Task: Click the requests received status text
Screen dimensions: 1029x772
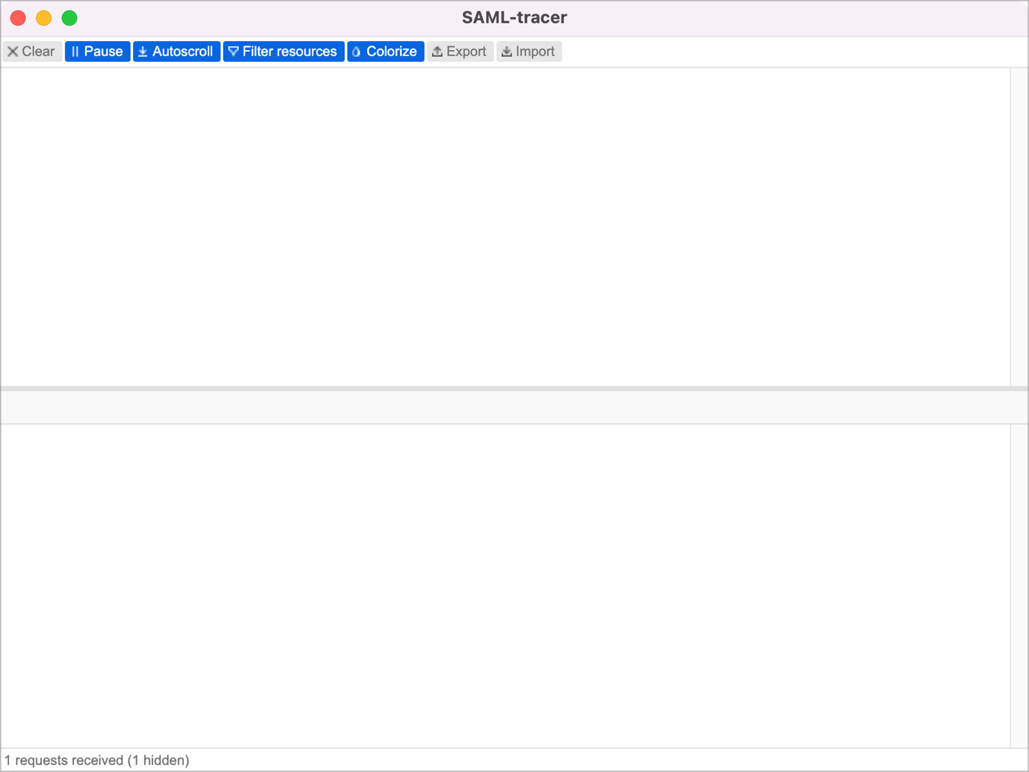Action: coord(97,760)
